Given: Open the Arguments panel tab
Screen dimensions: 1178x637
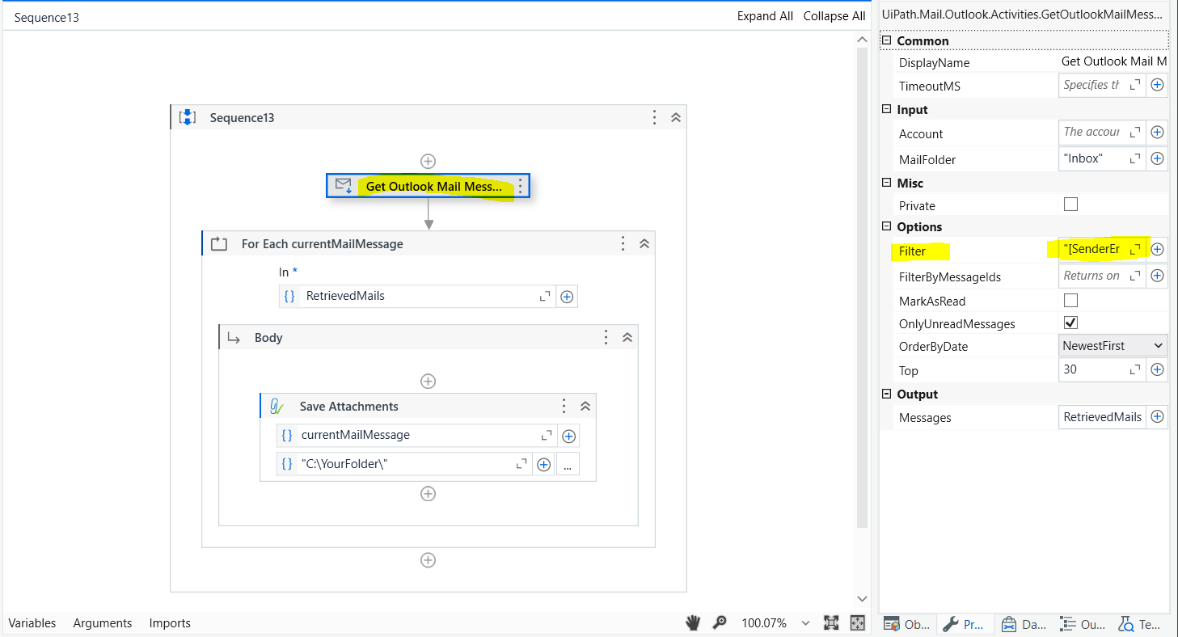Looking at the screenshot, I should (103, 623).
